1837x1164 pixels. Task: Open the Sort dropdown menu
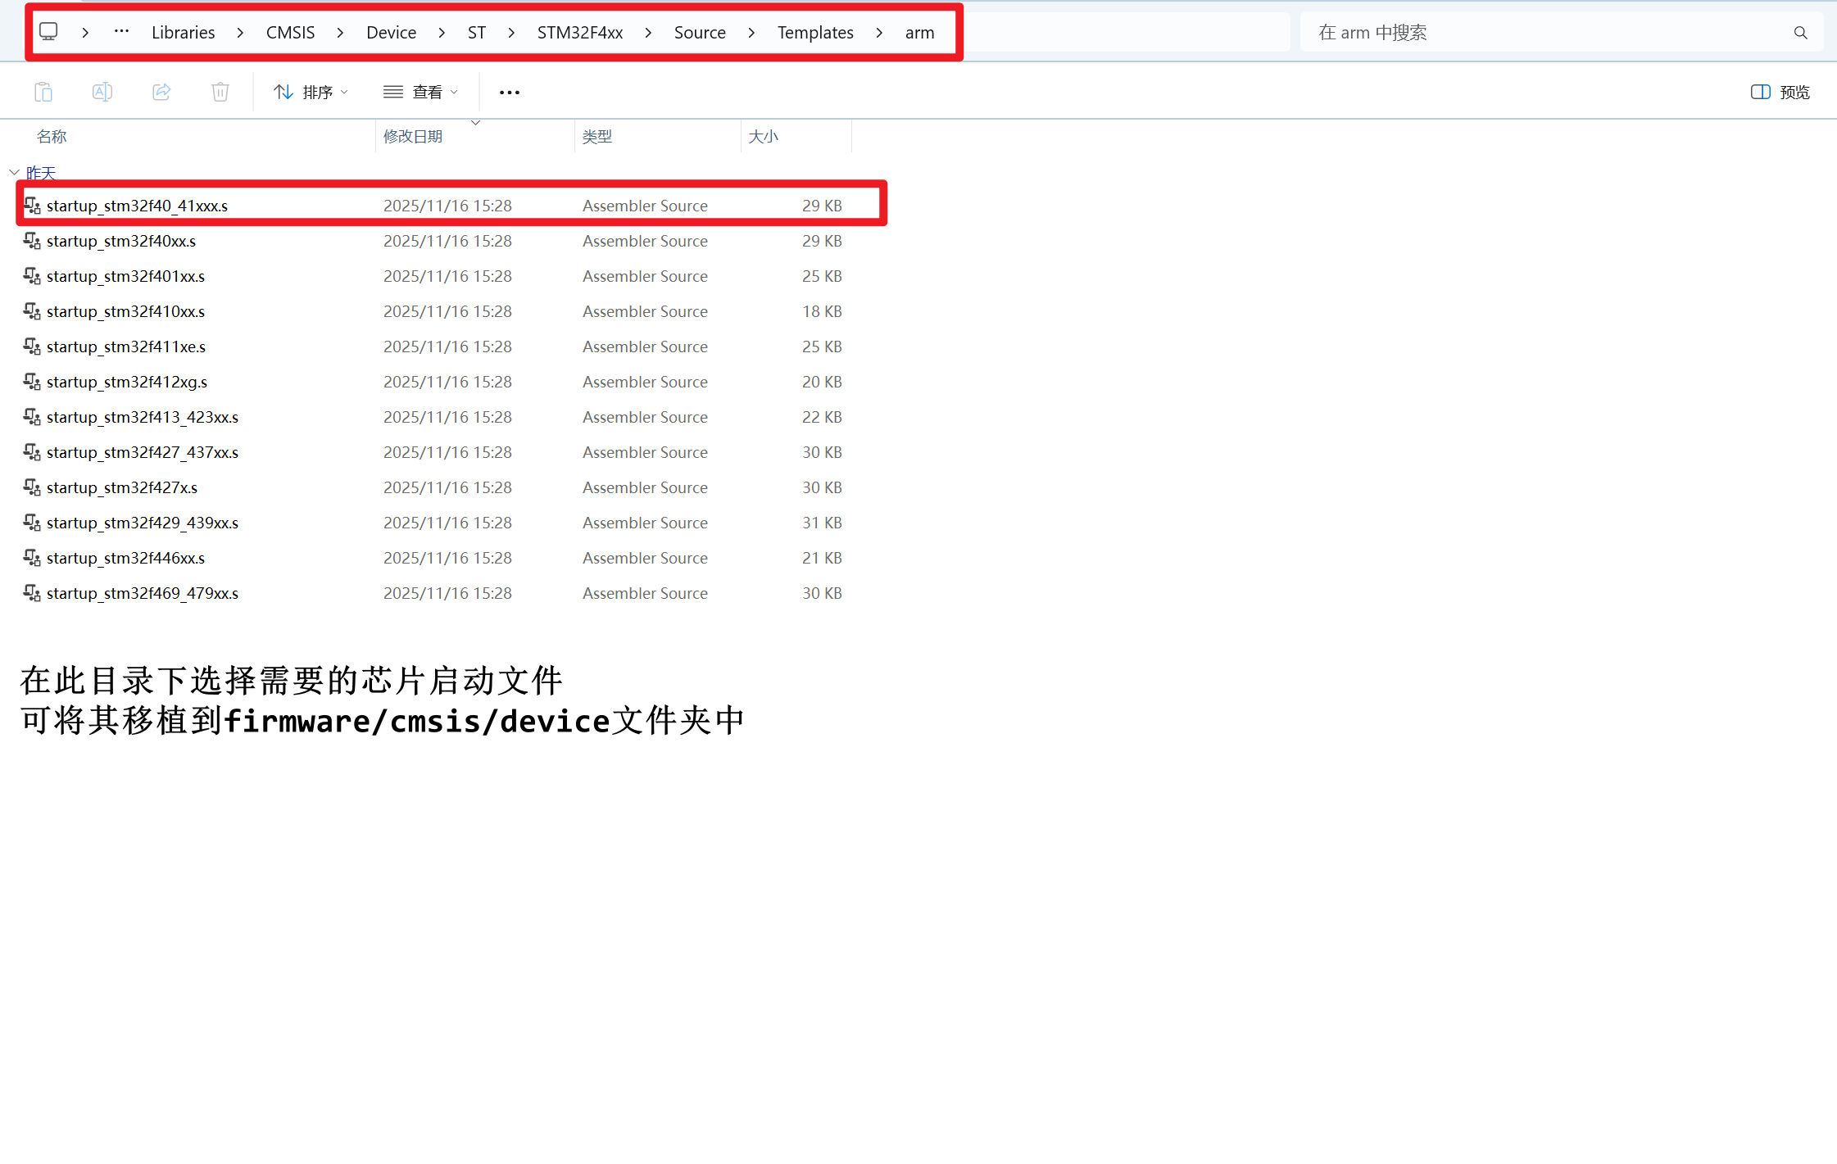(x=311, y=92)
